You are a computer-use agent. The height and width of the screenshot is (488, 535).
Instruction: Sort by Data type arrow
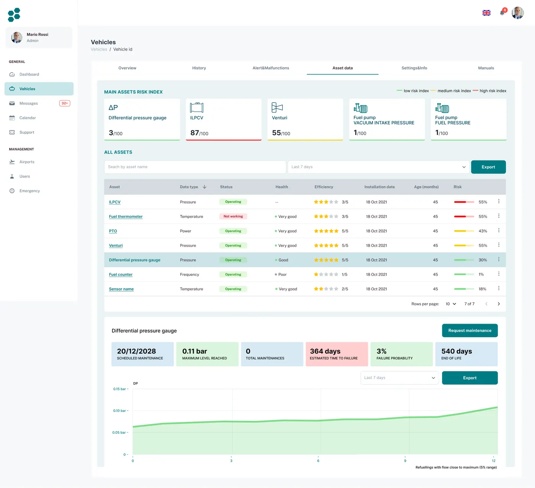pos(204,187)
